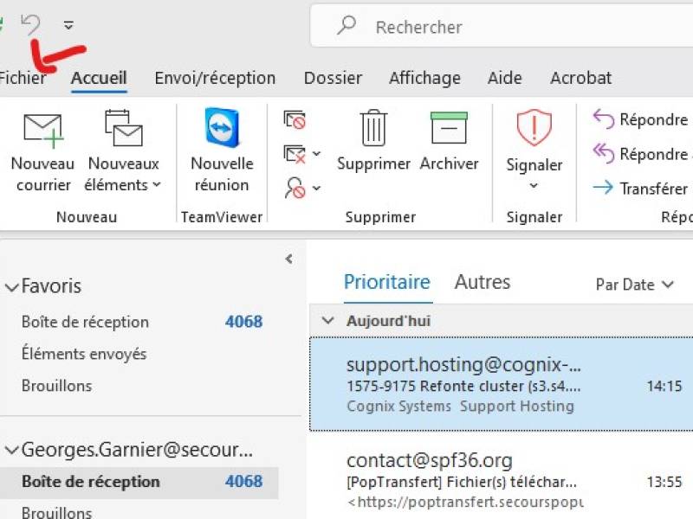Image resolution: width=693 pixels, height=519 pixels.
Task: Create a Nouveau courrier message
Action: (42, 151)
